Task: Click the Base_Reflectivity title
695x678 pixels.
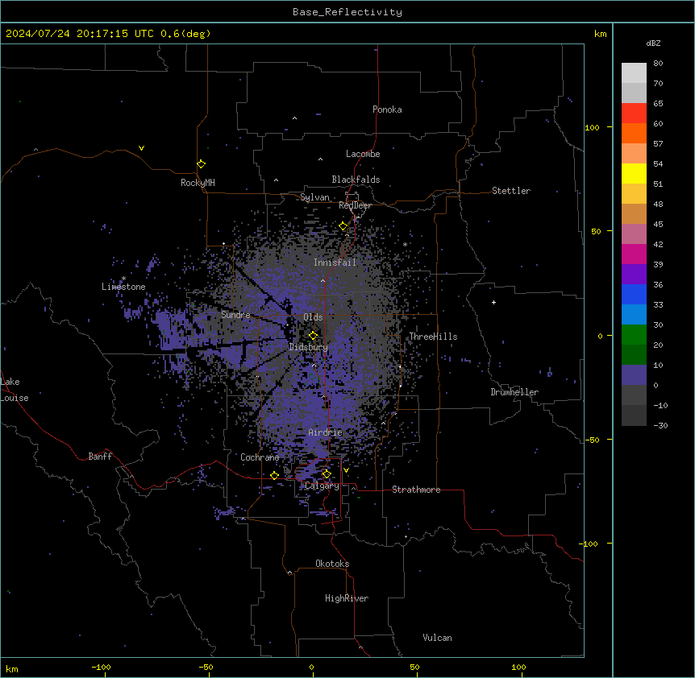Action: 347,12
